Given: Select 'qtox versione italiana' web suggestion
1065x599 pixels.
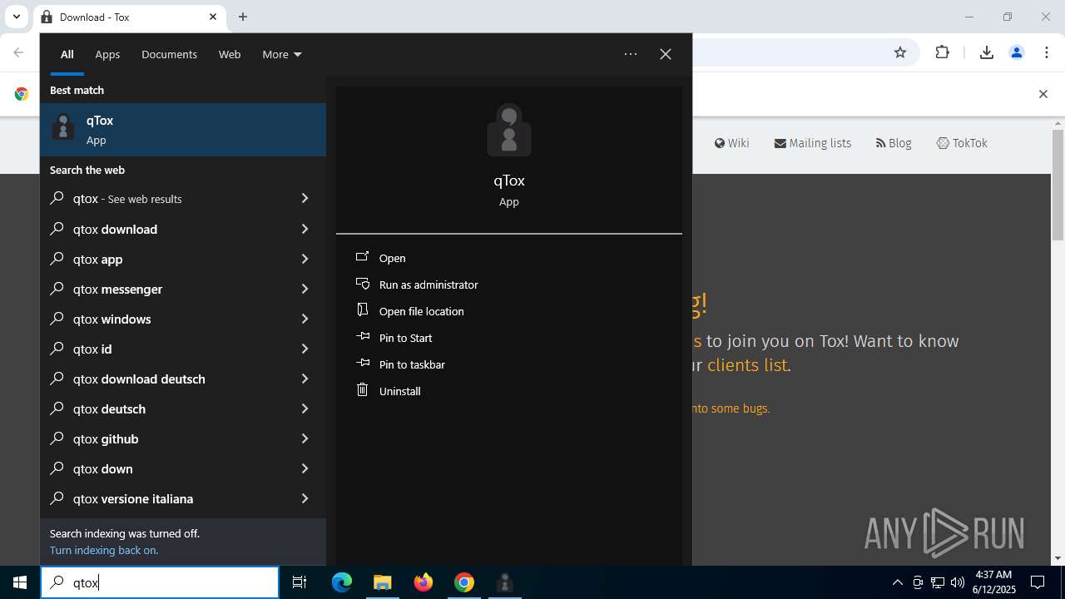Looking at the screenshot, I should 183,498.
